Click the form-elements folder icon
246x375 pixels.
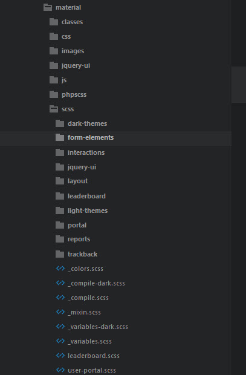point(60,137)
